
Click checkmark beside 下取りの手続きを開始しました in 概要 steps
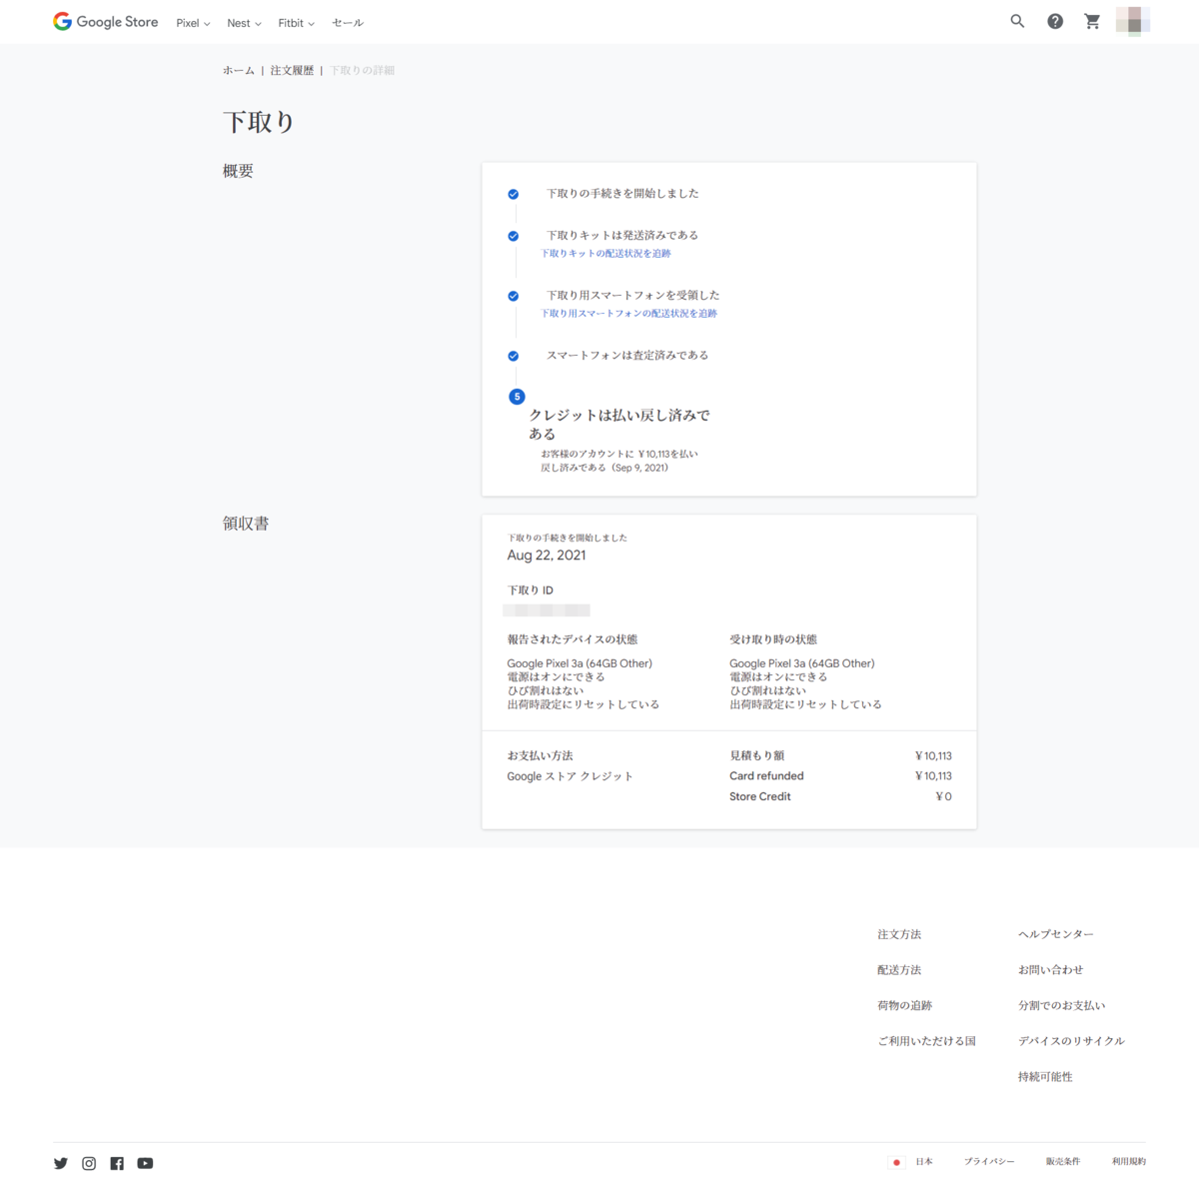(513, 194)
